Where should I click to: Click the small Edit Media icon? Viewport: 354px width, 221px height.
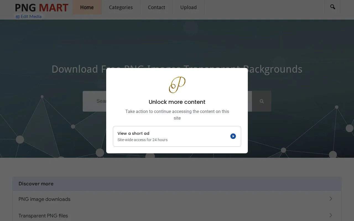[x=18, y=17]
